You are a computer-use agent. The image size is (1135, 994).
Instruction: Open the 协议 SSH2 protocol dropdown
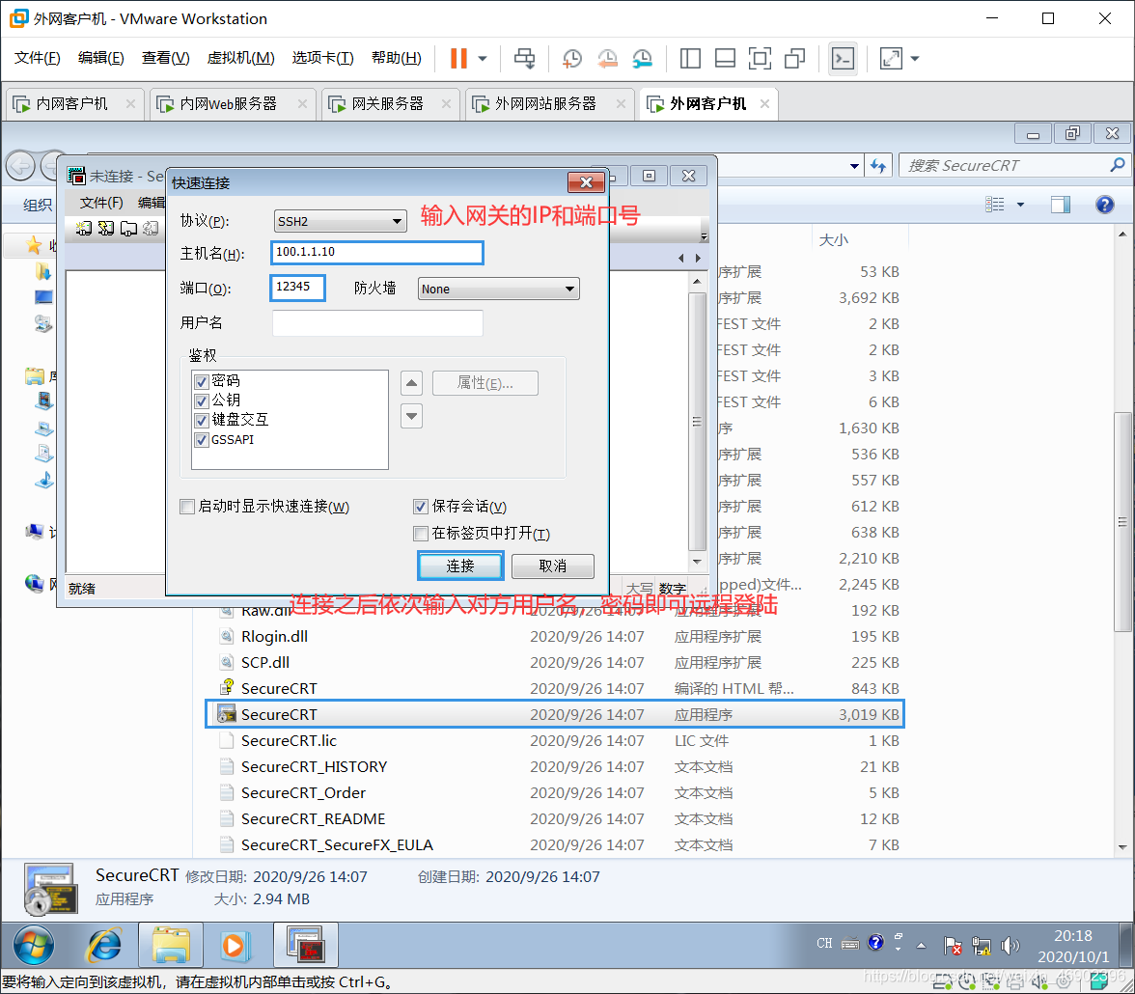tap(340, 221)
